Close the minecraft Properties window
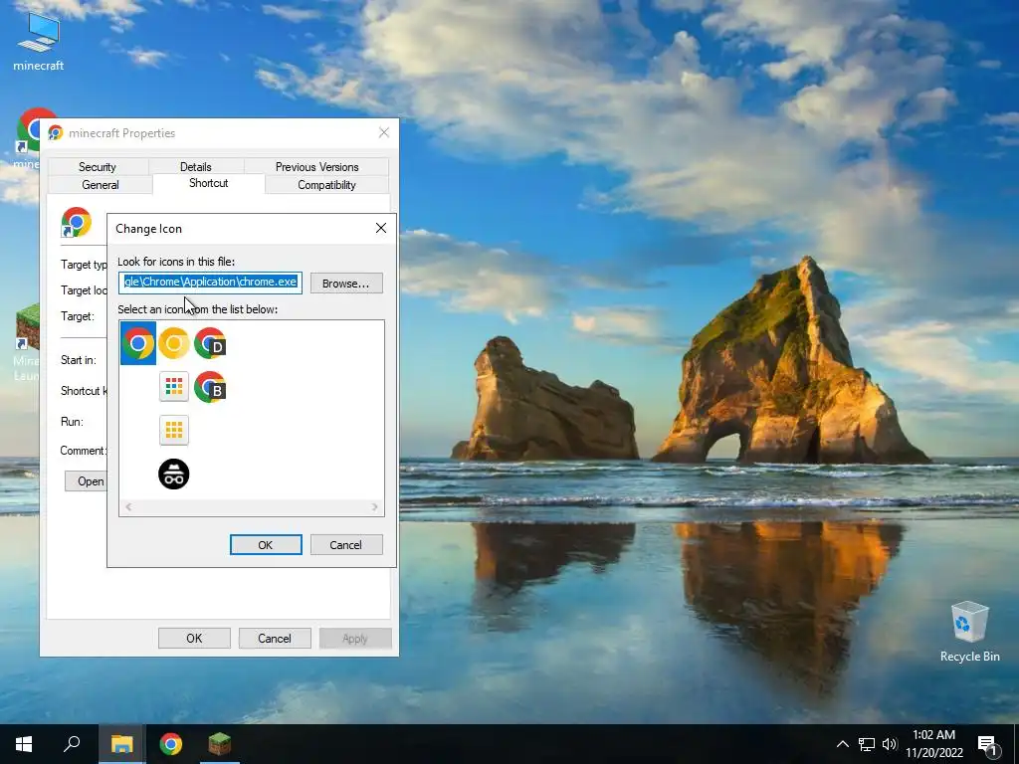This screenshot has width=1019, height=764. point(384,132)
